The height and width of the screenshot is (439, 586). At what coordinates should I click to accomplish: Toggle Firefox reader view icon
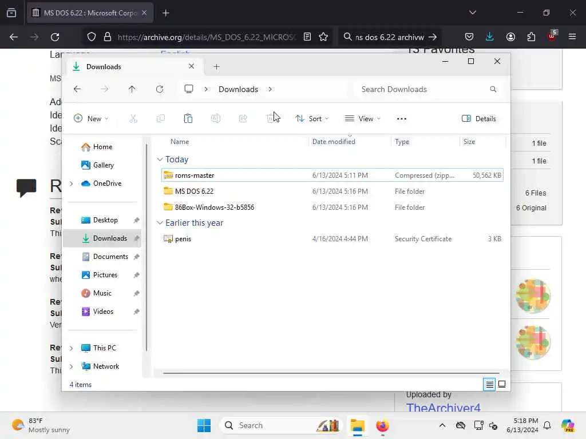(x=307, y=37)
